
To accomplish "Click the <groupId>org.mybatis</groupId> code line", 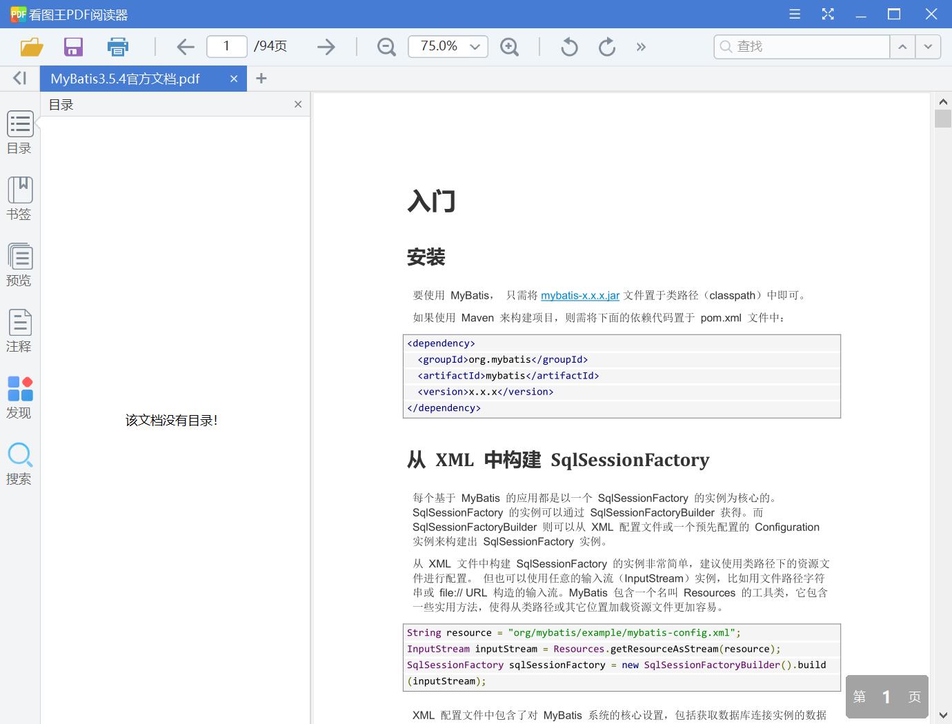I will (x=503, y=359).
